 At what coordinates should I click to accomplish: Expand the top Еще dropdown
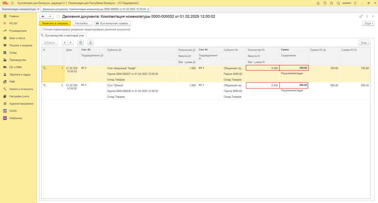point(368,23)
